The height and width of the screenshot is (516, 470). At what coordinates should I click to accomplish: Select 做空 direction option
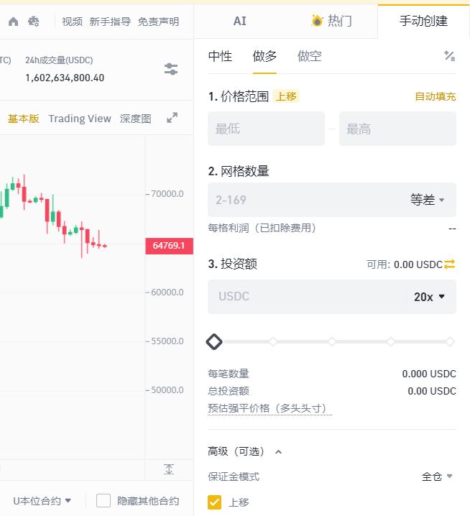[x=310, y=56]
